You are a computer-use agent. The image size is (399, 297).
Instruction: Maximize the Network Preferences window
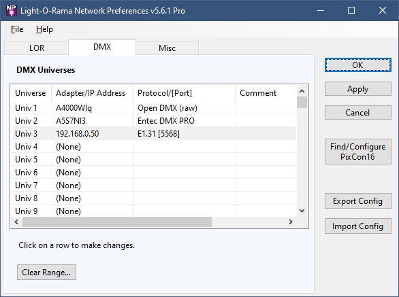(351, 10)
